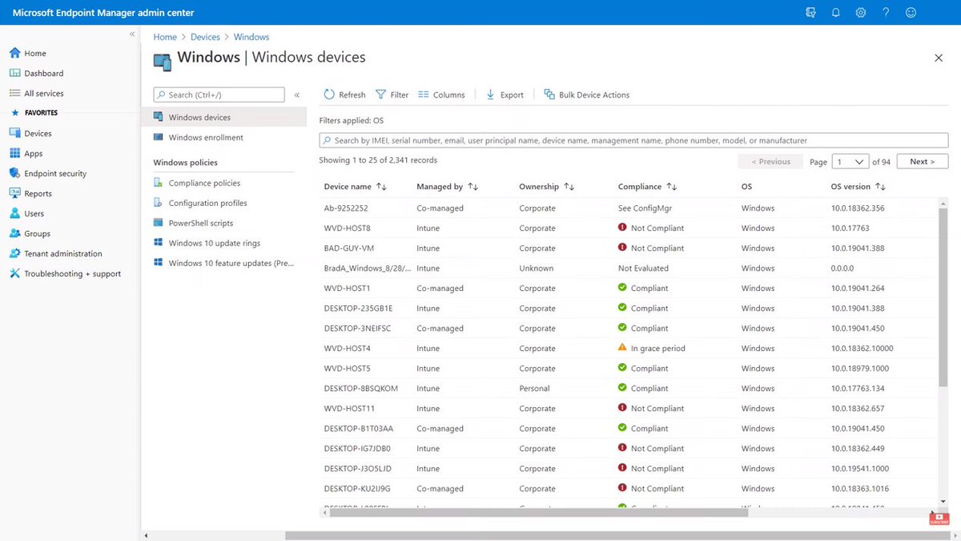Click device WVD-HOST11
Screen dimensions: 961x541
[349, 409]
